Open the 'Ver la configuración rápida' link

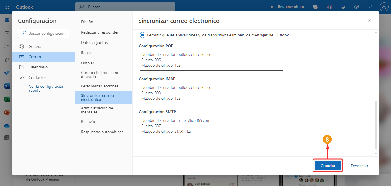point(47,88)
